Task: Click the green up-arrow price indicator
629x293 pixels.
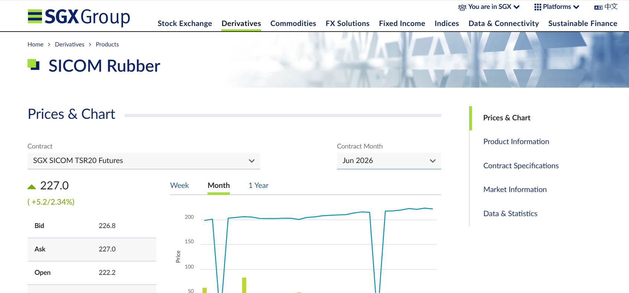Action: (32, 187)
